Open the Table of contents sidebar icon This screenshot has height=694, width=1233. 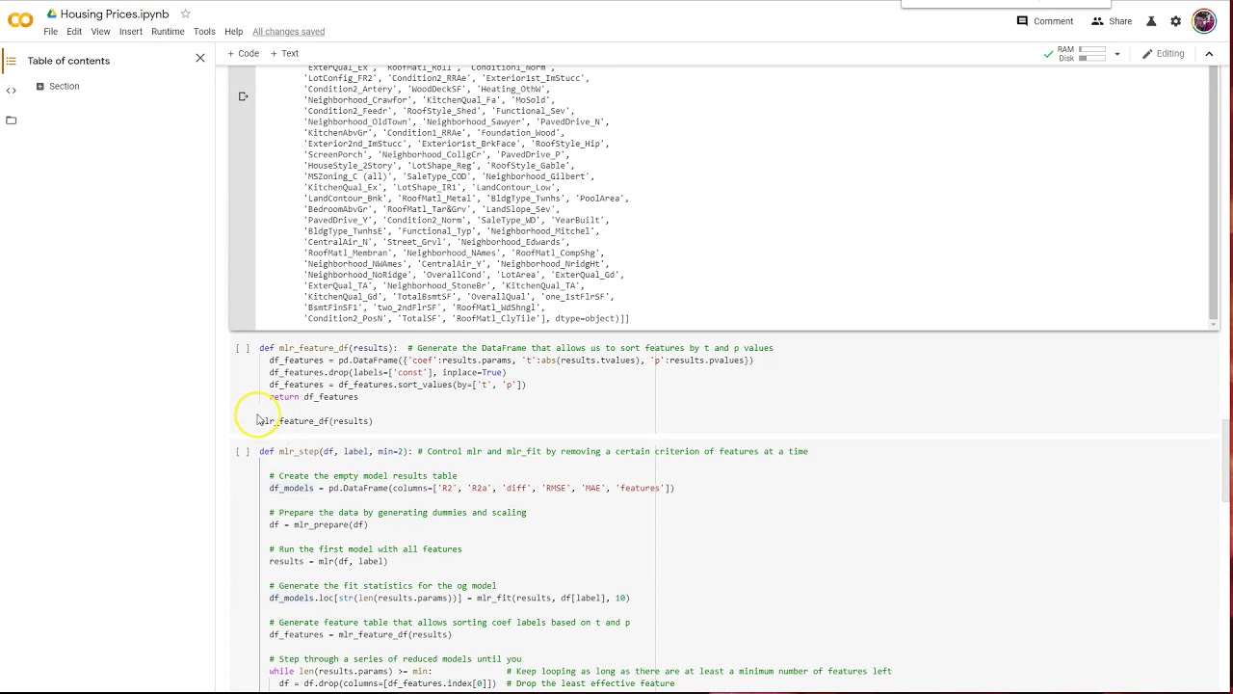point(11,61)
